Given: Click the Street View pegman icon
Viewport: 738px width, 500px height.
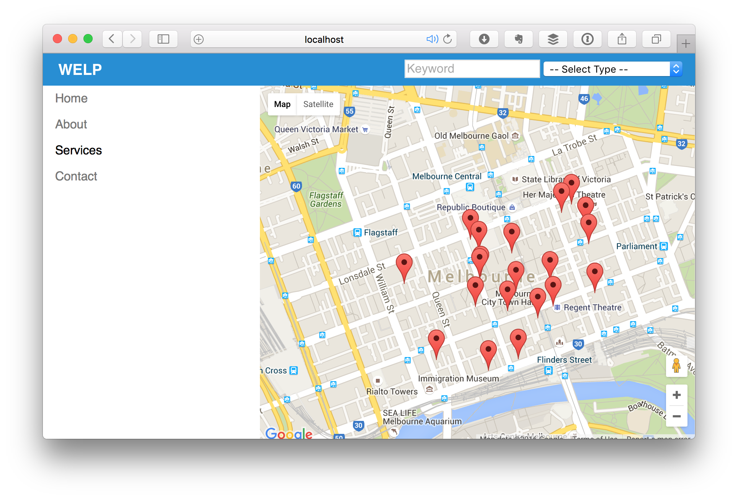Looking at the screenshot, I should coord(676,366).
